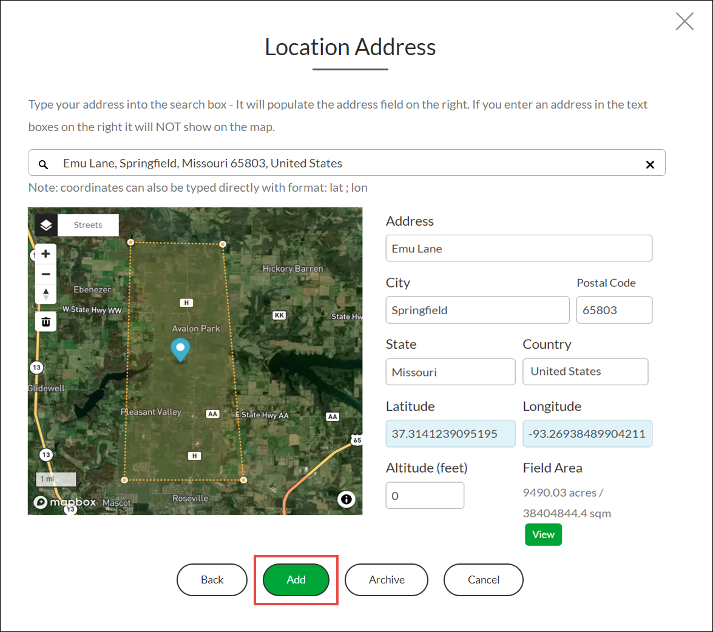Delete the drawn field with trash icon
The height and width of the screenshot is (632, 713).
(x=46, y=322)
